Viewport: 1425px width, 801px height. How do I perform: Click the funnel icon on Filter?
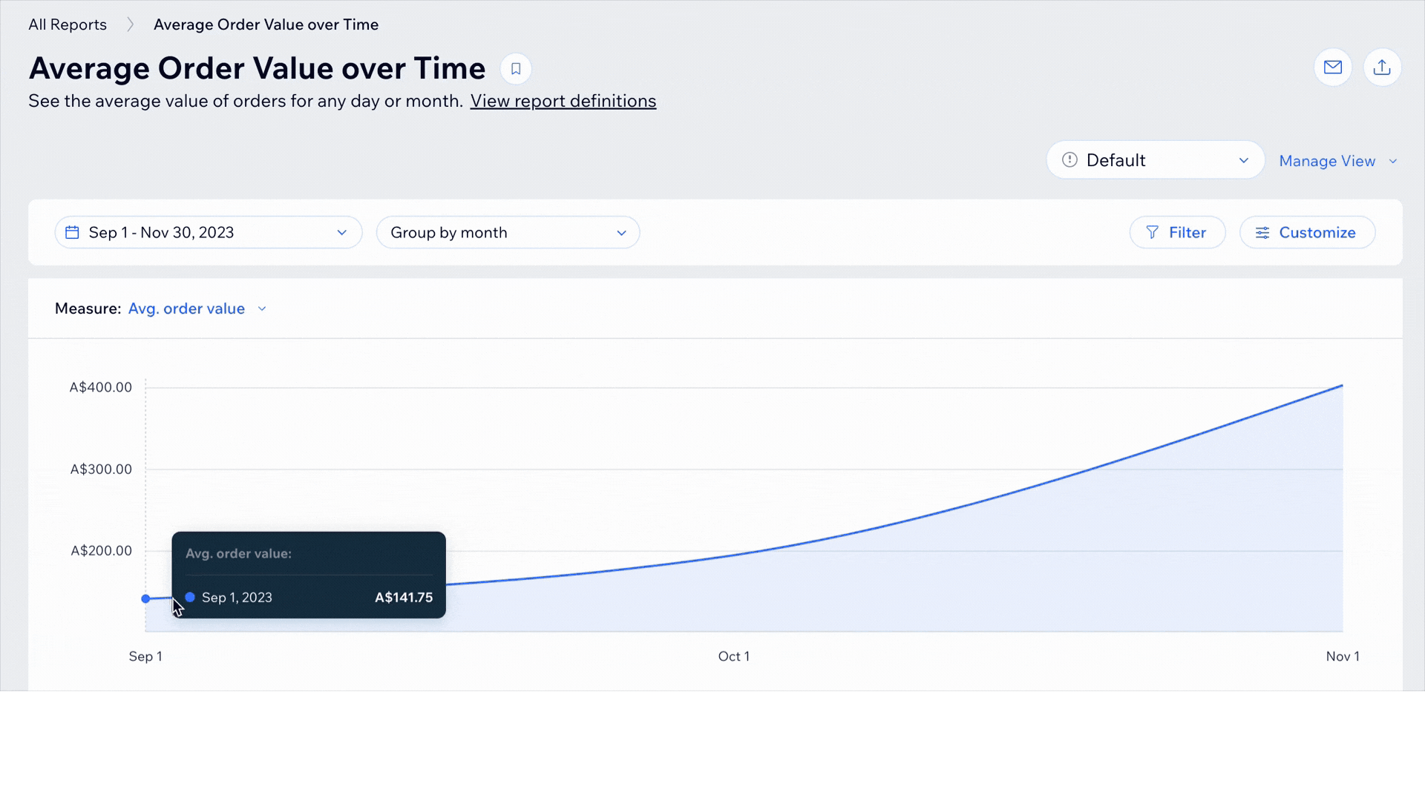tap(1152, 233)
